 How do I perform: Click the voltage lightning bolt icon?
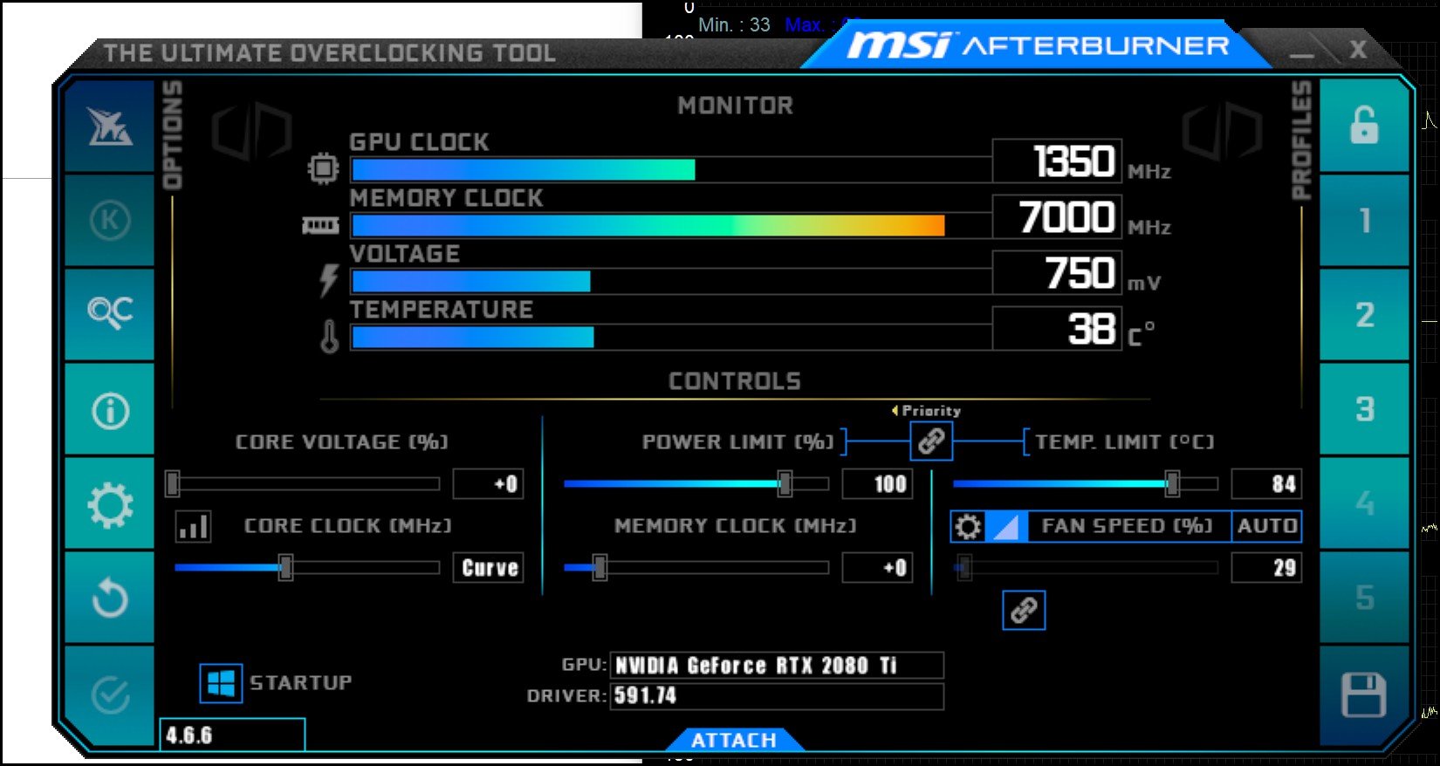pyautogui.click(x=328, y=280)
